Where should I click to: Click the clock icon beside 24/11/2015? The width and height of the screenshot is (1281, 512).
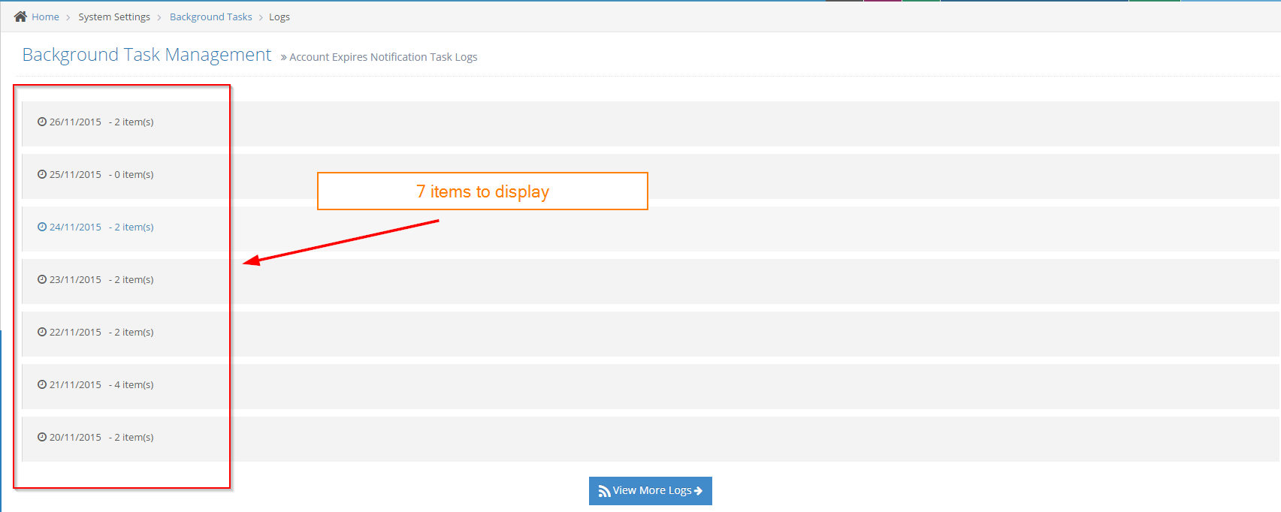pyautogui.click(x=42, y=227)
